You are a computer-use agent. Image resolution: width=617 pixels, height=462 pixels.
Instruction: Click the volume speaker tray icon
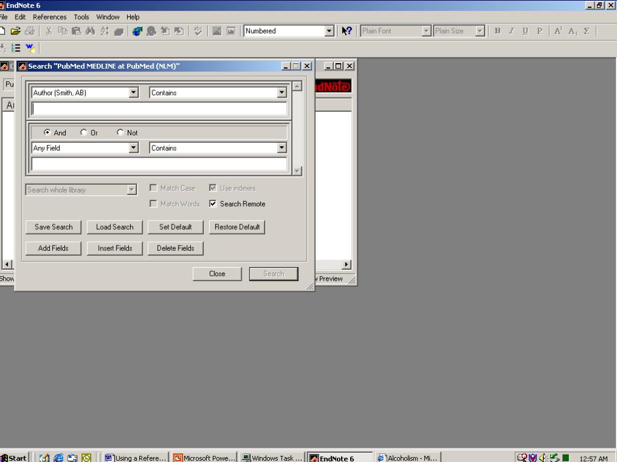[543, 458]
